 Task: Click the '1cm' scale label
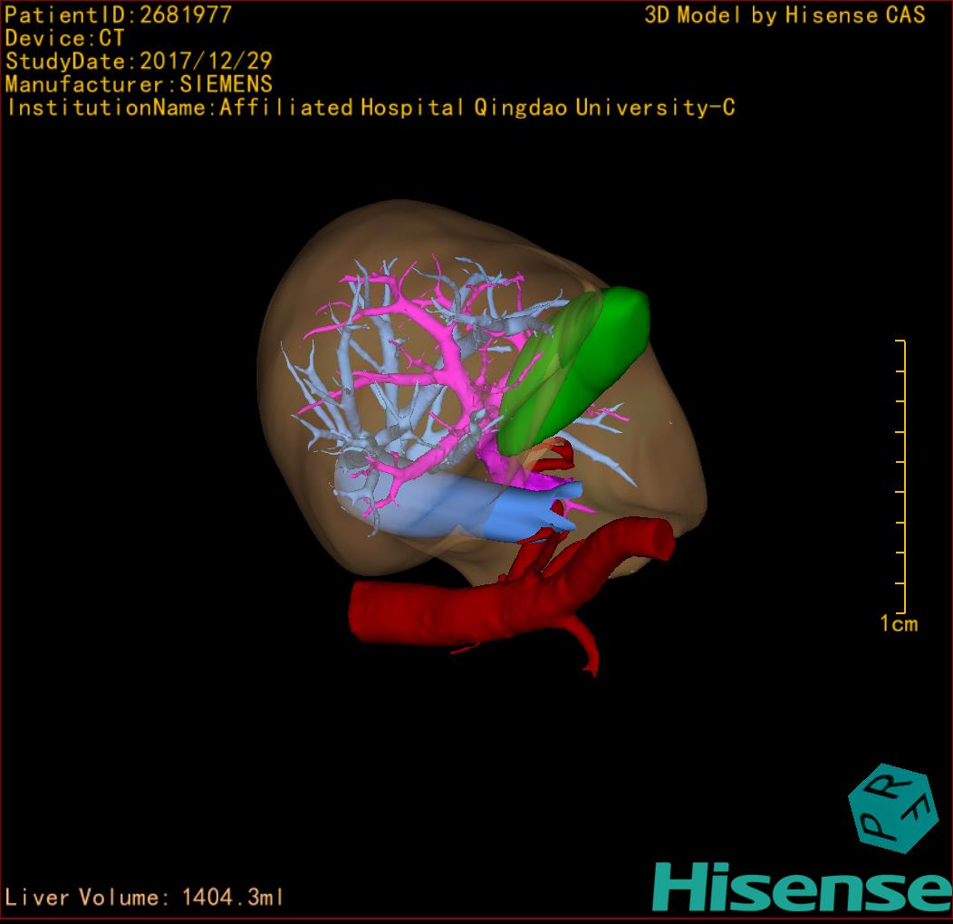click(899, 623)
